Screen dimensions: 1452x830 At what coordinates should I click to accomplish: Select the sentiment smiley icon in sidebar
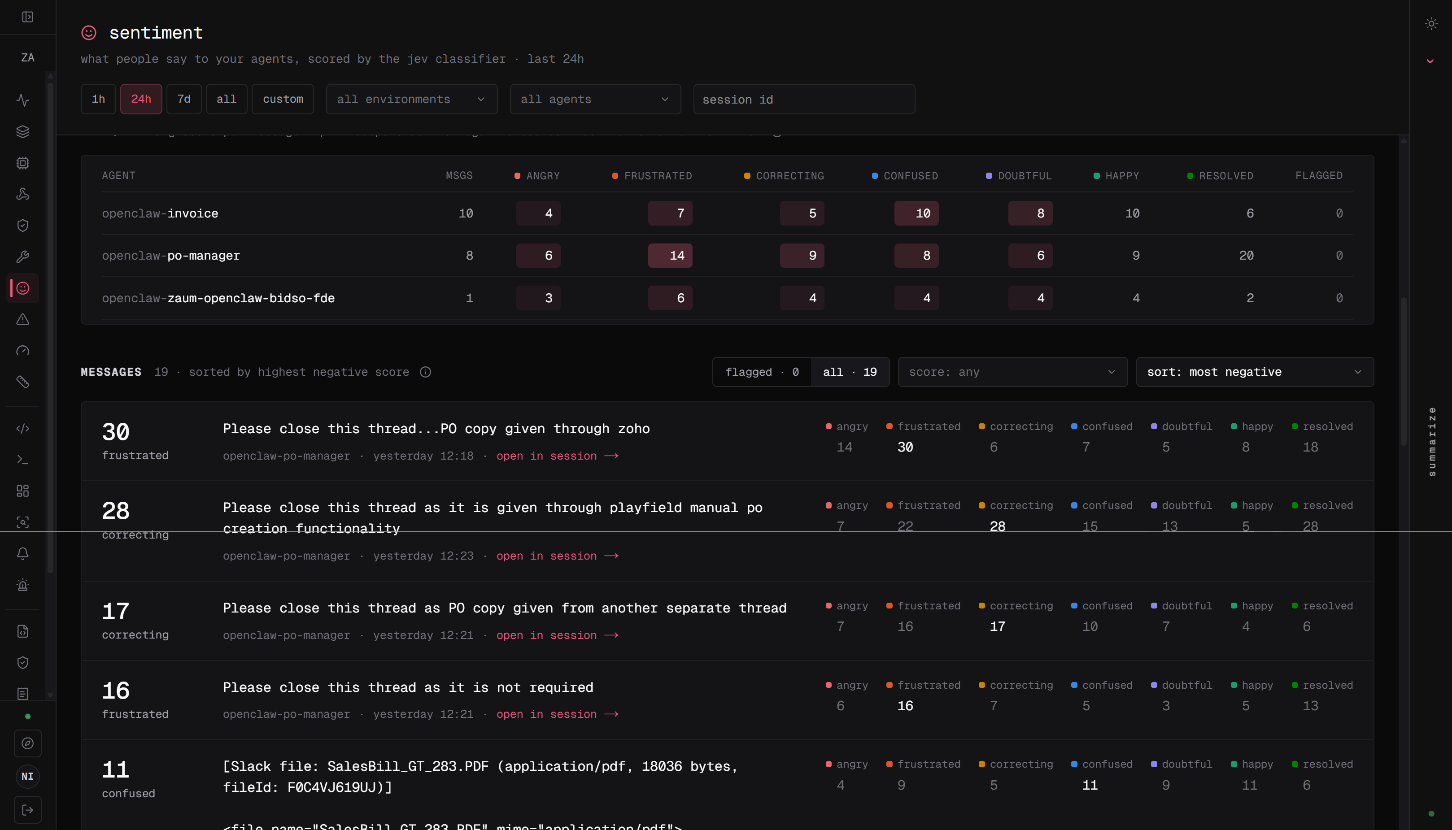click(x=23, y=288)
